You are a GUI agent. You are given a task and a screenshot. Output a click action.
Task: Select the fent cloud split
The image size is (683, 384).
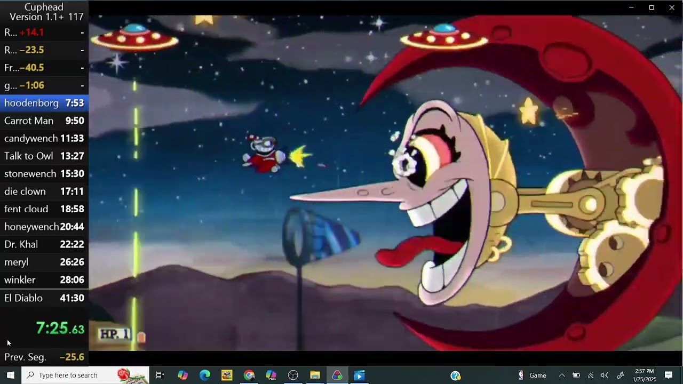click(44, 209)
